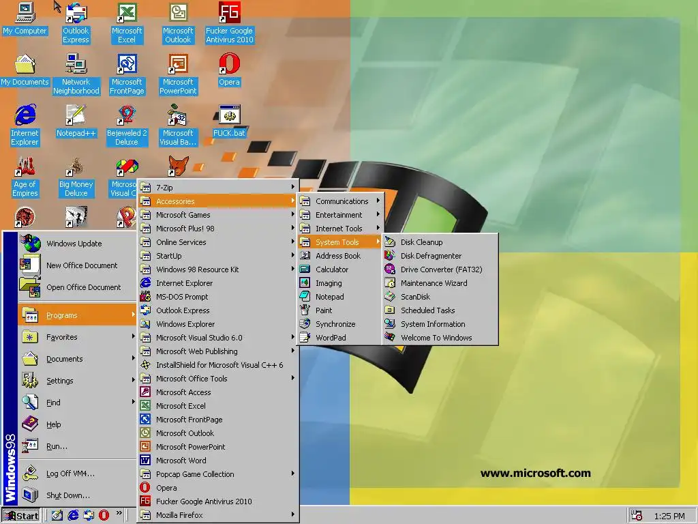The image size is (698, 524).
Task: Open Maintenance Wizard
Action: [440, 283]
